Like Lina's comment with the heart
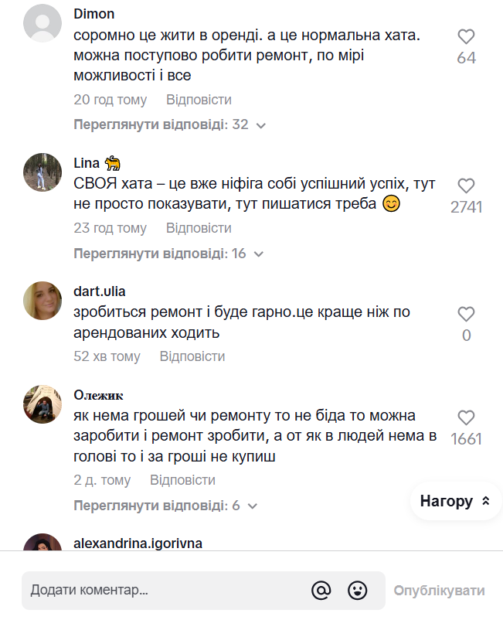Screen dimensions: 503x620 (466, 186)
